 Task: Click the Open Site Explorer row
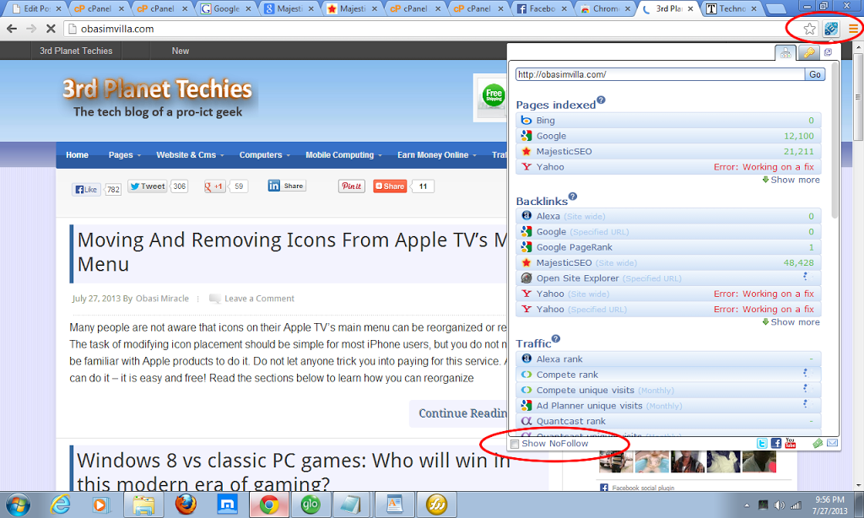click(668, 278)
